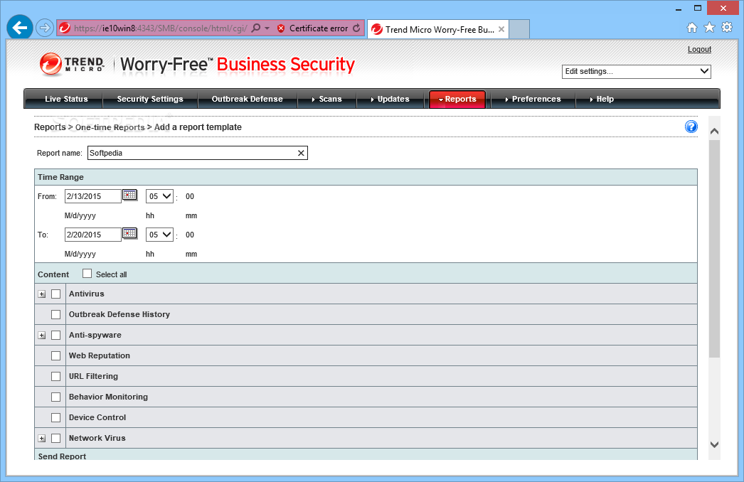Click the To date field 2/20/2015
Image resolution: width=744 pixels, height=482 pixels.
(x=93, y=235)
